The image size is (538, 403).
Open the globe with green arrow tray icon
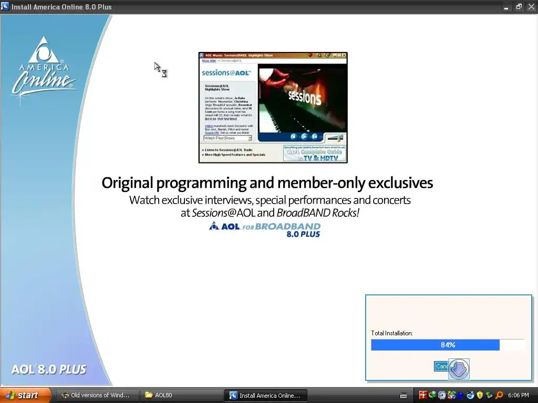433,395
